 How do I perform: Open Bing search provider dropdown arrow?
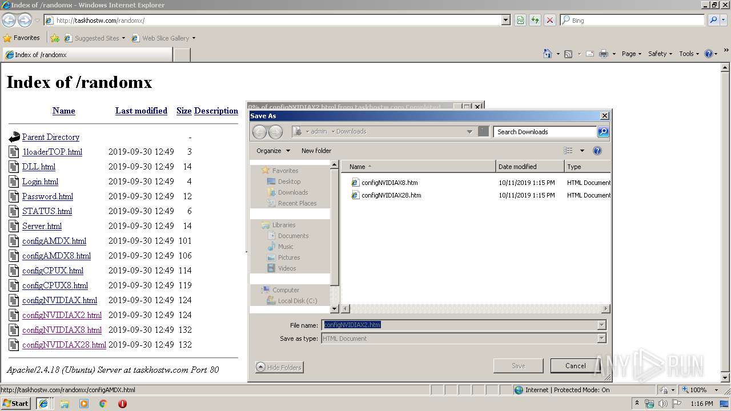pos(724,20)
